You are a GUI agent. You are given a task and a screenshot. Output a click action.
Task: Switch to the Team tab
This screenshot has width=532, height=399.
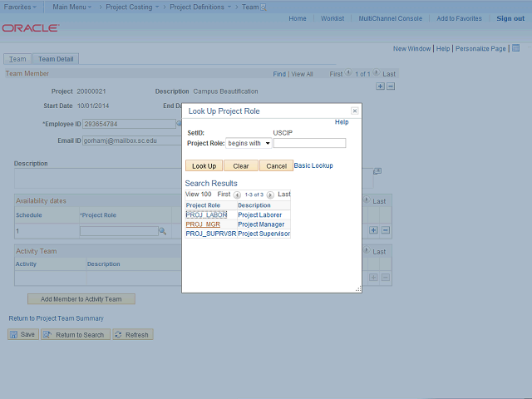click(x=17, y=59)
